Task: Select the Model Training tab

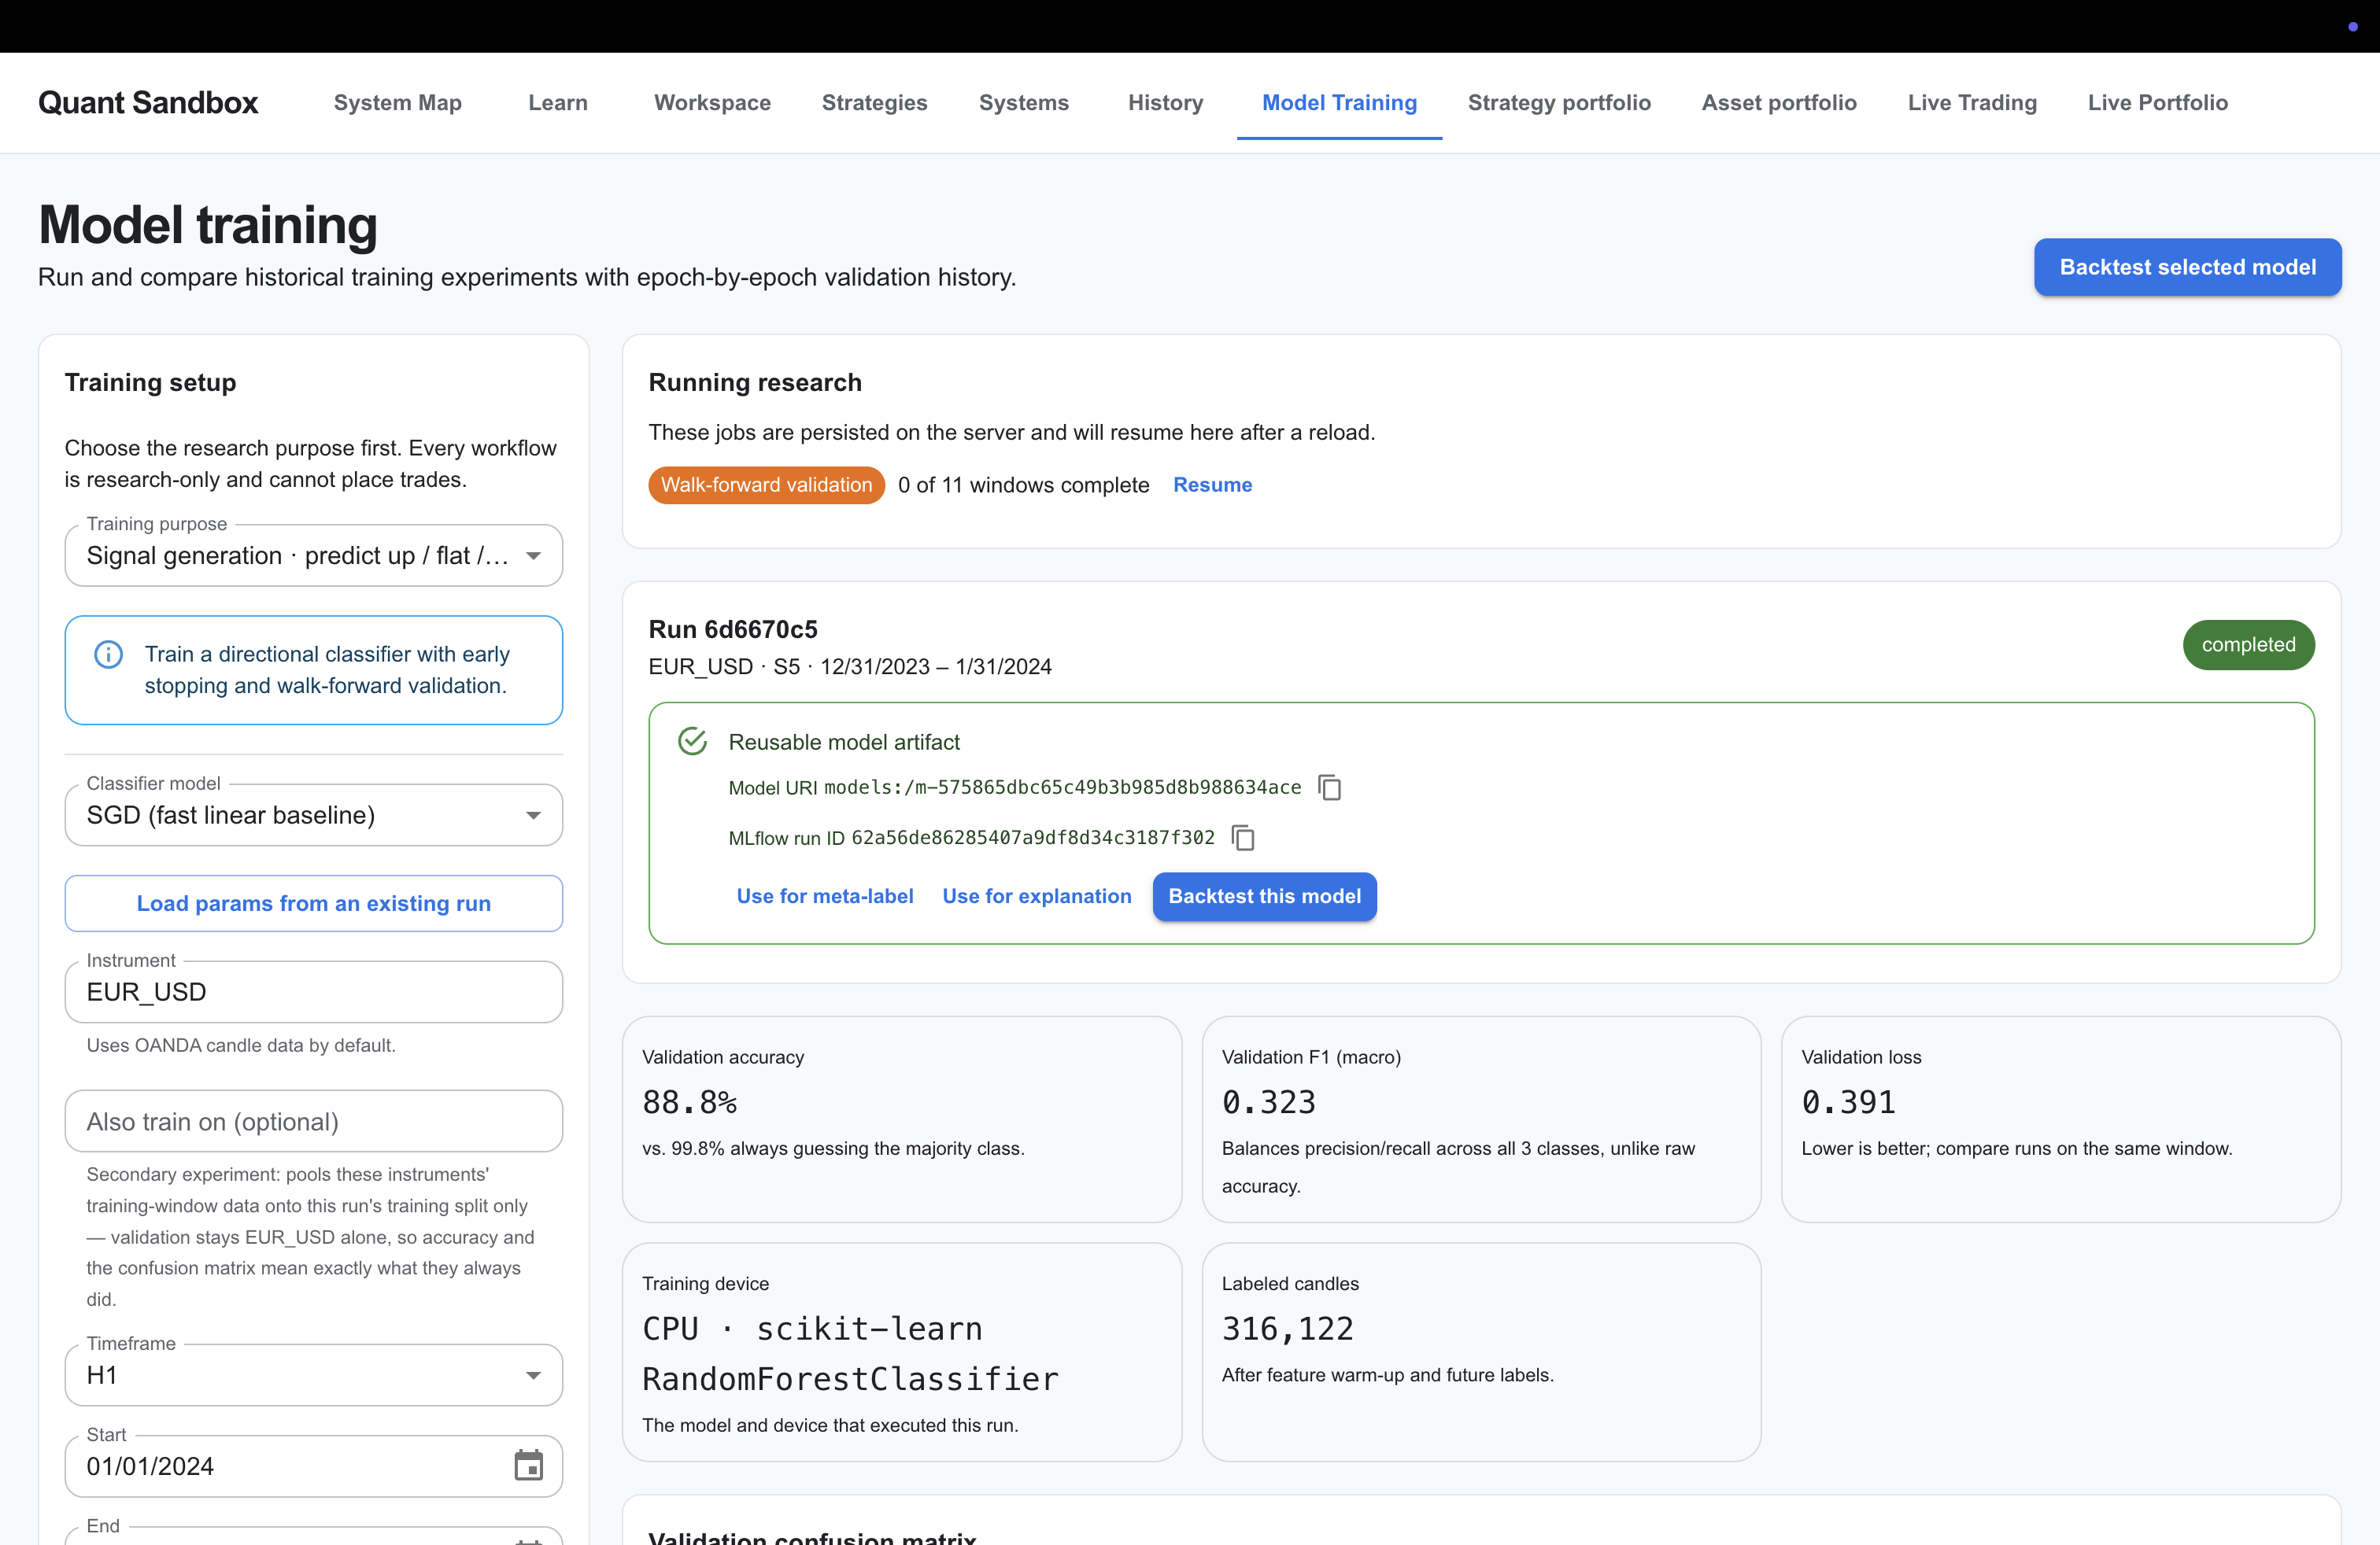Action: (1339, 103)
